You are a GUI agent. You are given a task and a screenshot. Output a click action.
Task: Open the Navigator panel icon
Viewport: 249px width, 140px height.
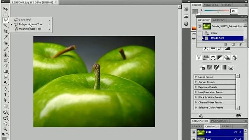(x=186, y=9)
